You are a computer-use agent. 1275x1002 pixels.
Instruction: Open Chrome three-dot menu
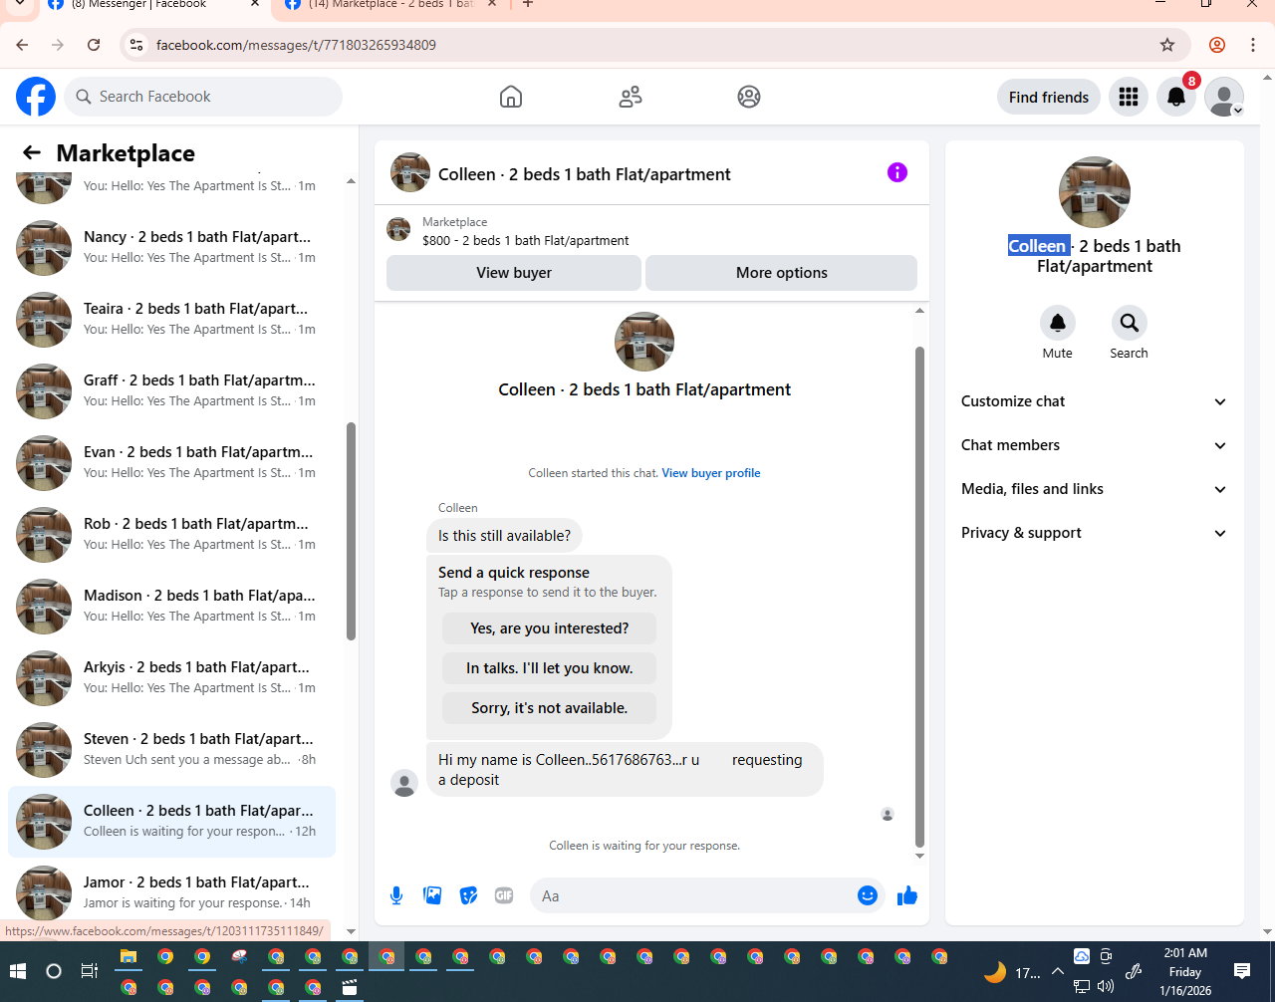click(x=1253, y=45)
